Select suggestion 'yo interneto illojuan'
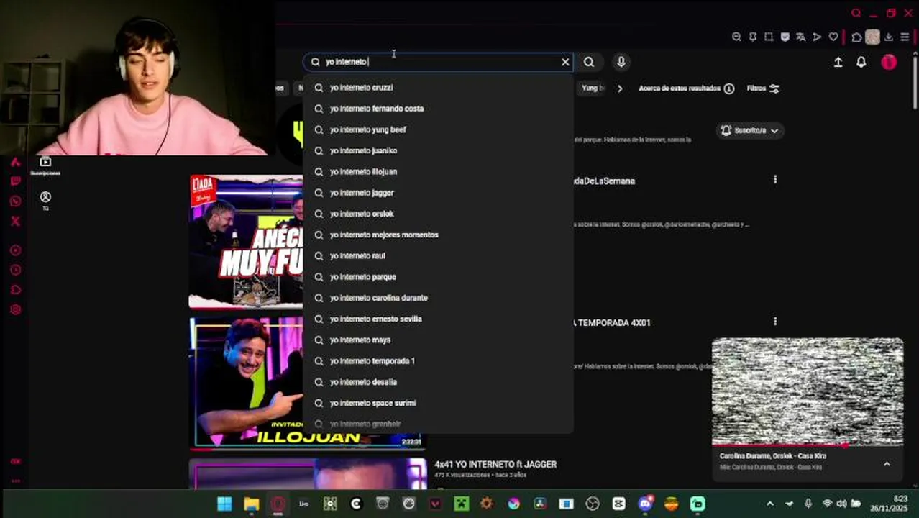Viewport: 919px width, 518px height. point(438,172)
